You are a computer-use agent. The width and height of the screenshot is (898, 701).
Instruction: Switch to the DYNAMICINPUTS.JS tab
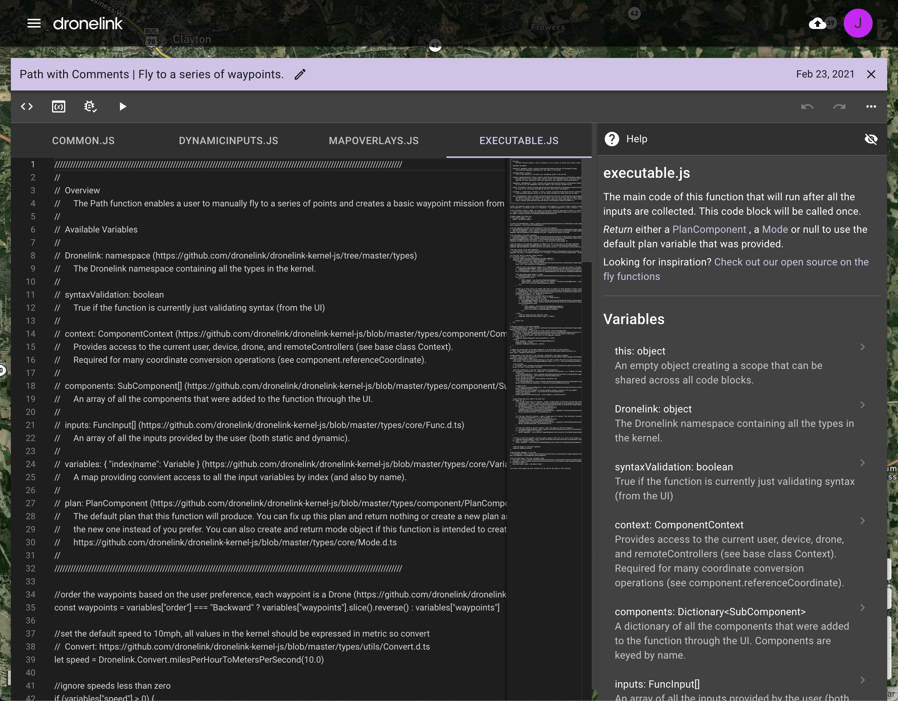(228, 140)
